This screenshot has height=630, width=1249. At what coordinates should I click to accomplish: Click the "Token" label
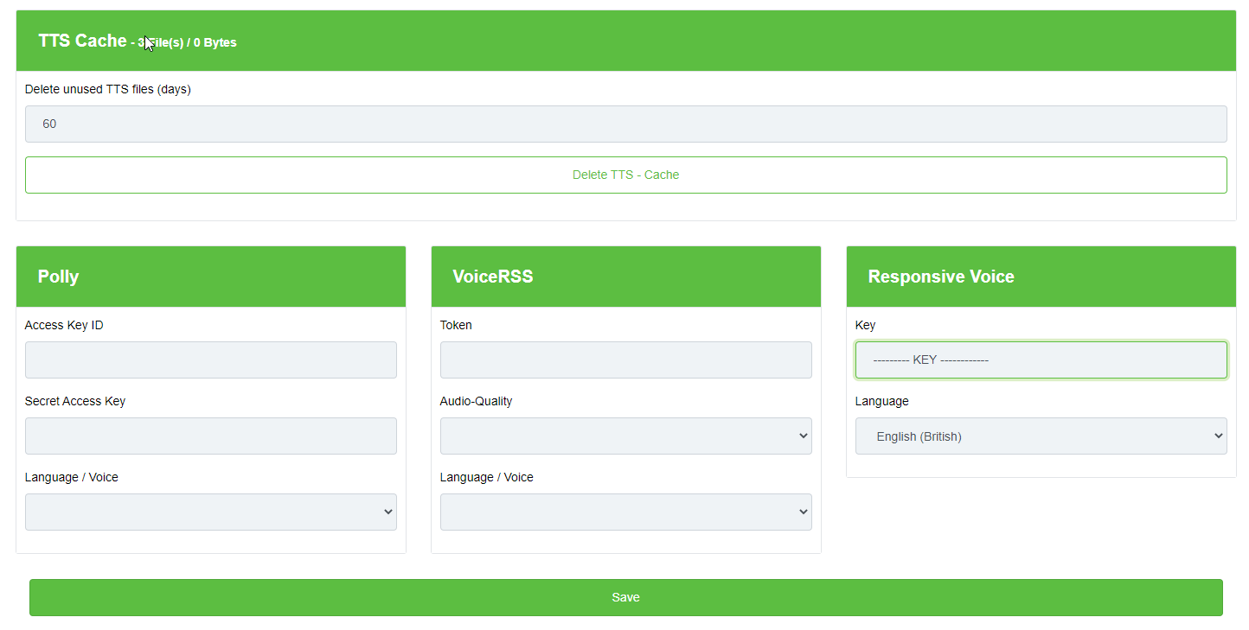point(456,325)
